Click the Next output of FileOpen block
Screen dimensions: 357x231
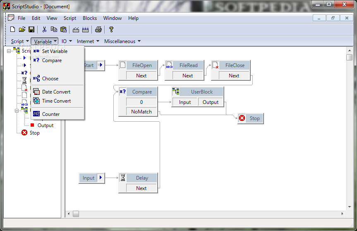[141, 75]
